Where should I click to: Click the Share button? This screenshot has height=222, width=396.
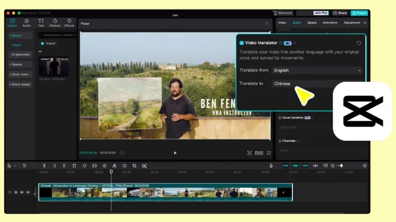(340, 13)
